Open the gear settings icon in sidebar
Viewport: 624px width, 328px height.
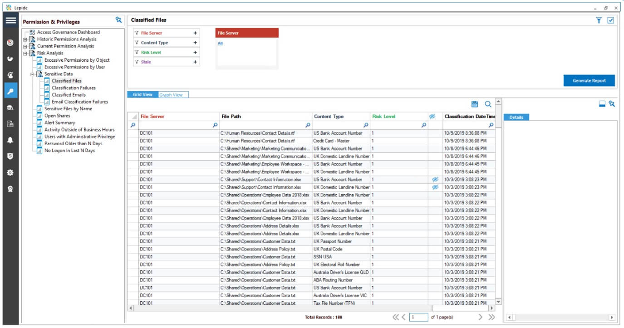point(10,172)
